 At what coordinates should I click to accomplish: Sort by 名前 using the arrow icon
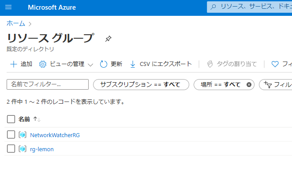[37, 119]
